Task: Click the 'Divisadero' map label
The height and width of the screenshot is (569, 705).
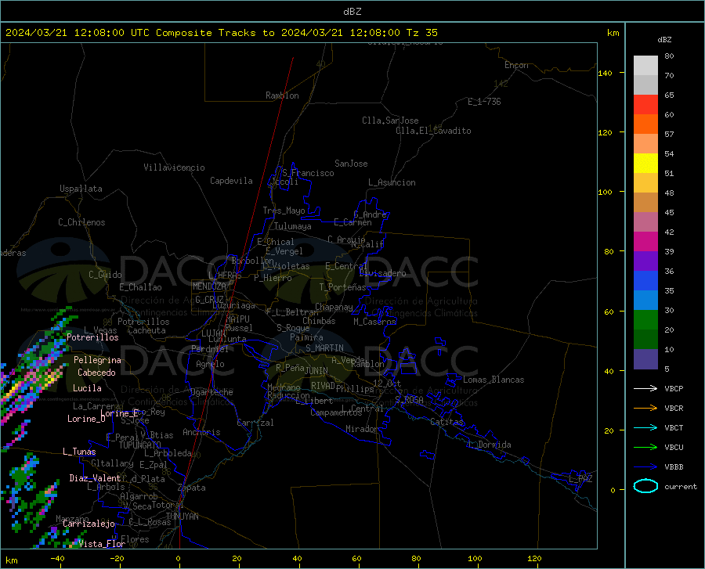Action: [x=382, y=273]
